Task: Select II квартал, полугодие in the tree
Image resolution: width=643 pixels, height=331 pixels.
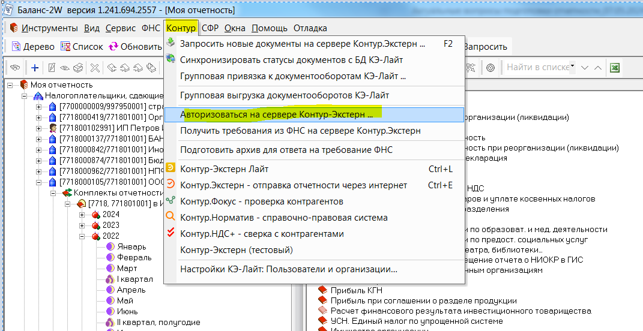Action: 158,322
